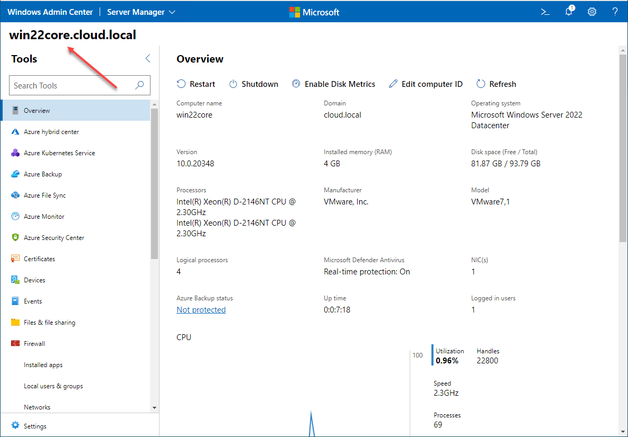
Task: Select the Azure File Sync tool
Action: pos(45,195)
